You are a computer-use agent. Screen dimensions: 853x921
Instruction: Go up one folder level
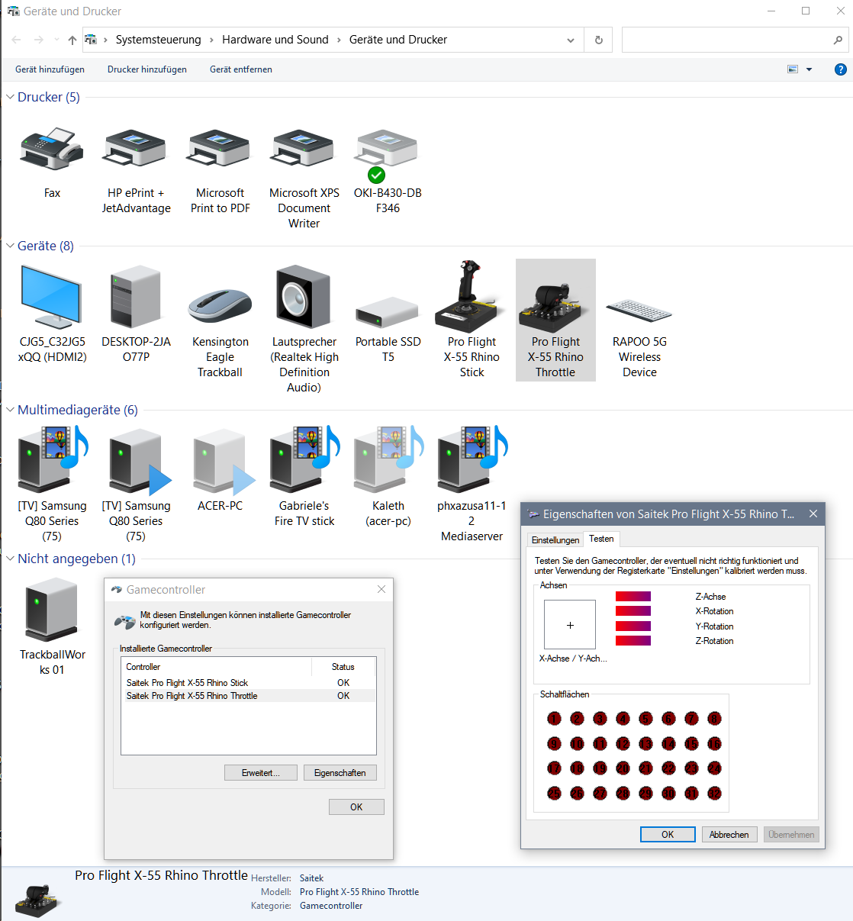tap(72, 40)
